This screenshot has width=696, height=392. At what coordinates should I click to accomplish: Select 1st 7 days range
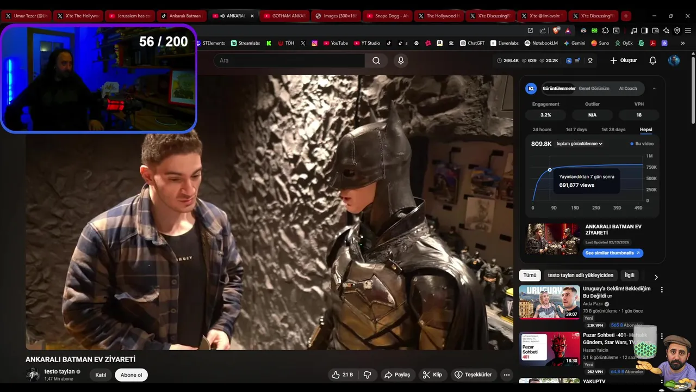click(x=576, y=130)
